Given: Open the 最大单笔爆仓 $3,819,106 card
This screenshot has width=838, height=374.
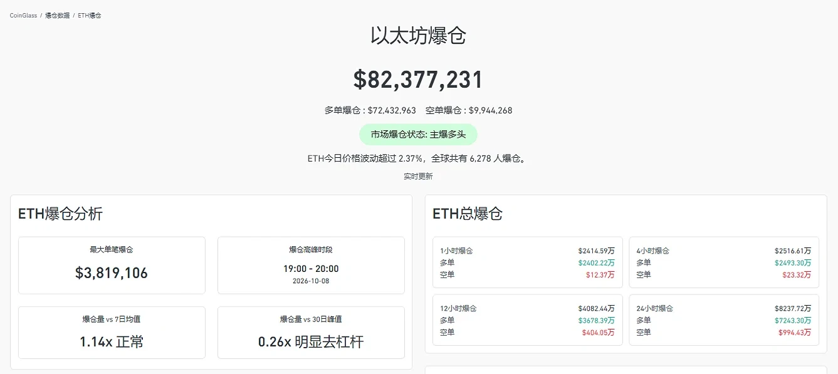Looking at the screenshot, I should tap(112, 265).
